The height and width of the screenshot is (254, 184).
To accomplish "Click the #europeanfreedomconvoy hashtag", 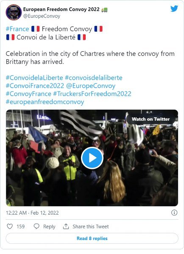I will coord(45,102).
